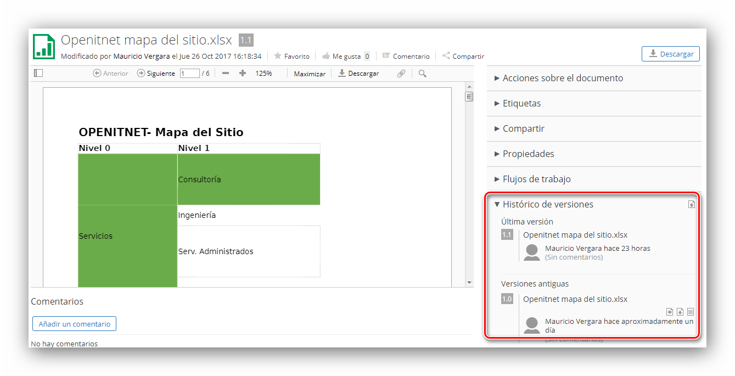The width and height of the screenshot is (735, 376).
Task: Click the No hay comentarios text
Action: [x=64, y=344]
